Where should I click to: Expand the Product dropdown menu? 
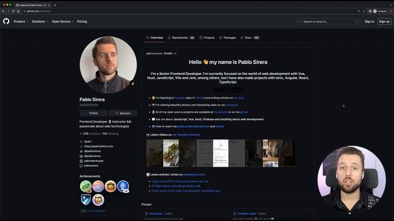click(21, 21)
